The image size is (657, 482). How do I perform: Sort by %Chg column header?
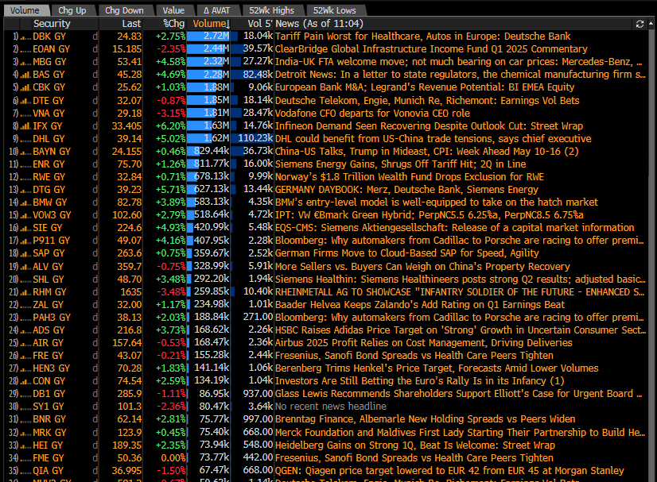[173, 24]
